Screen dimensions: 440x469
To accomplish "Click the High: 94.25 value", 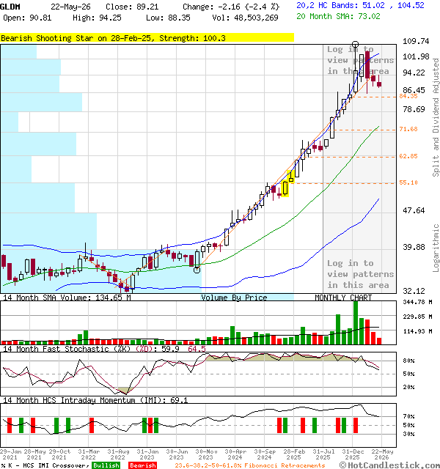I will 97,18.
